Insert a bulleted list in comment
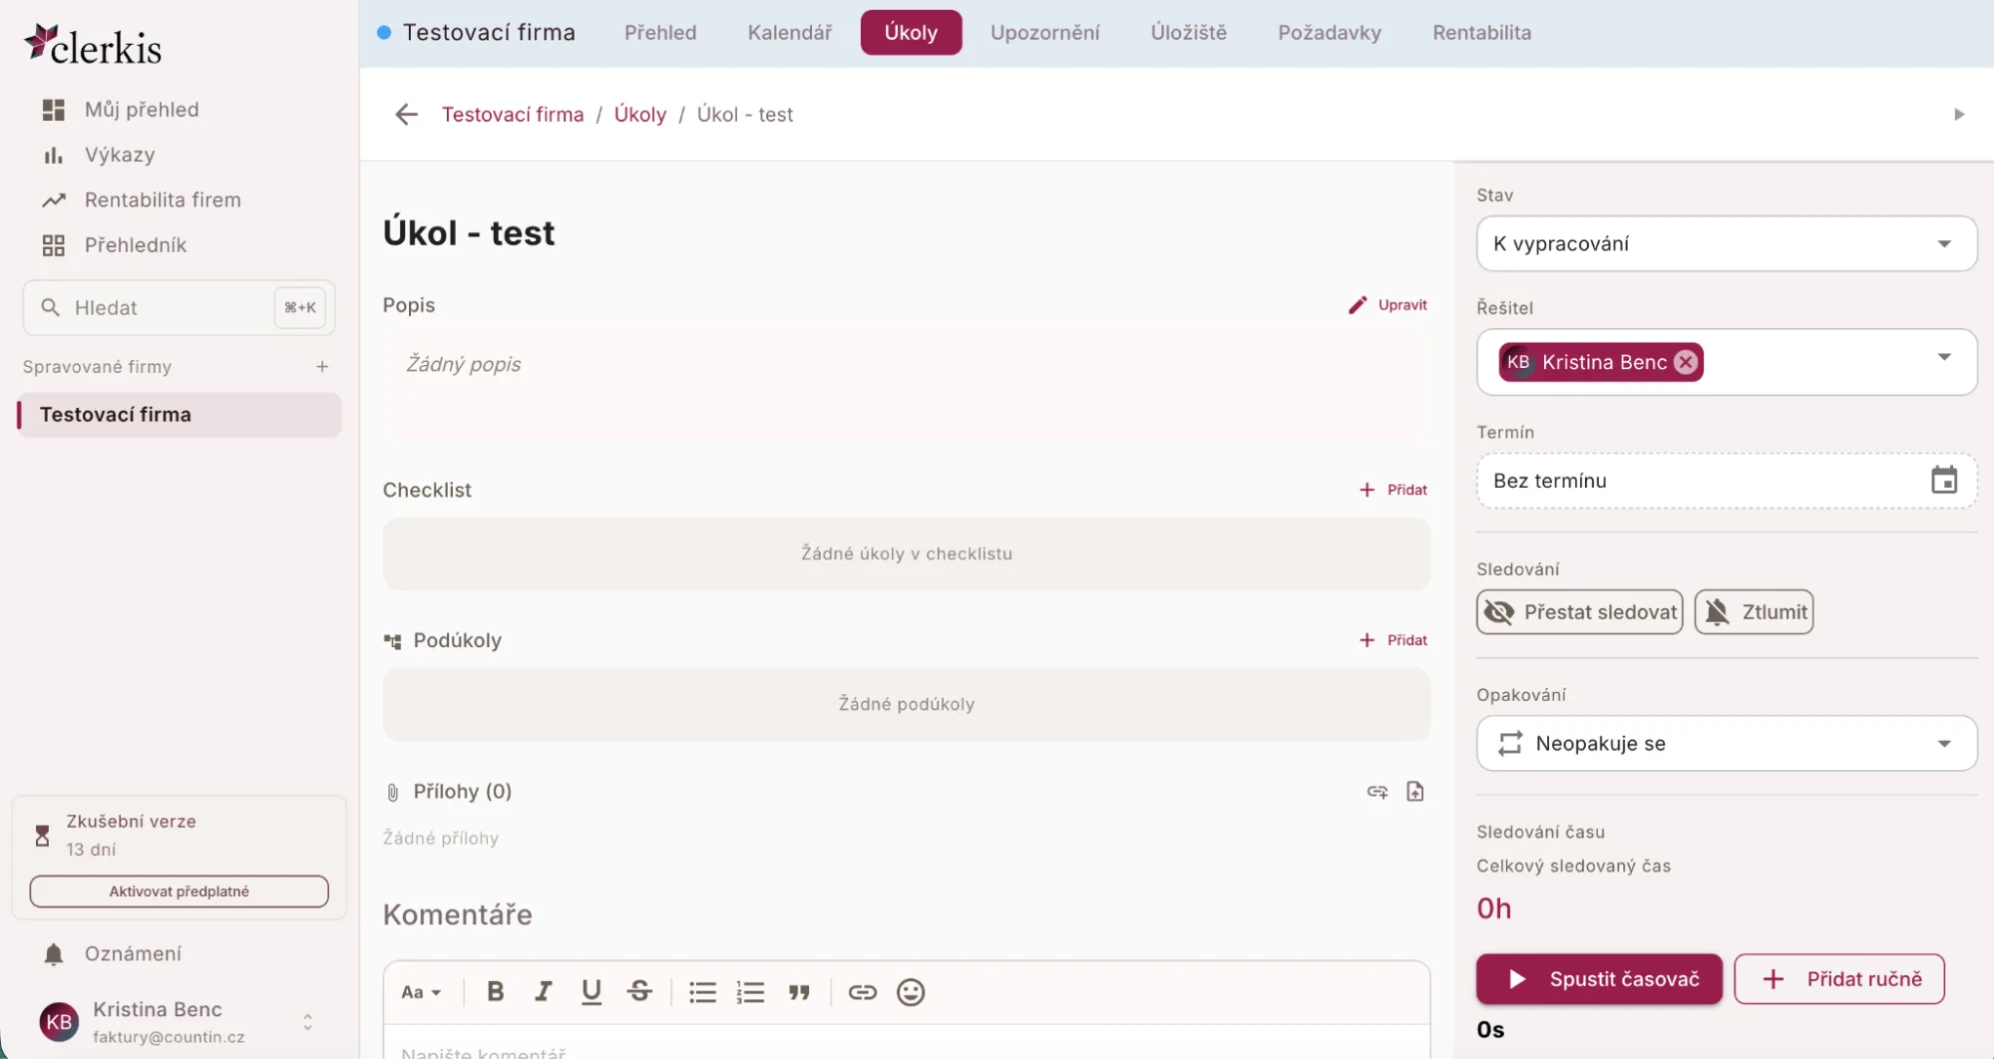Viewport: 1994px width, 1059px height. click(x=702, y=991)
